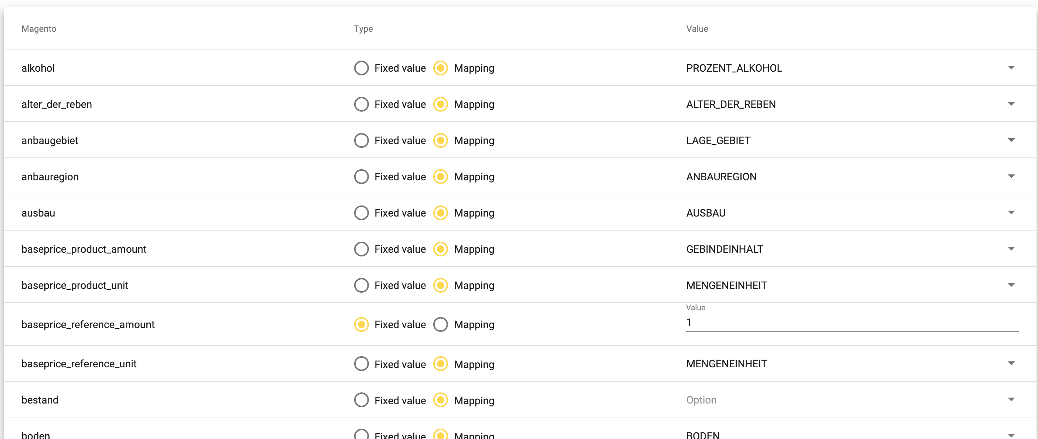
Task: Choose Fixed value for baseprice_reference_amount
Action: coord(361,324)
